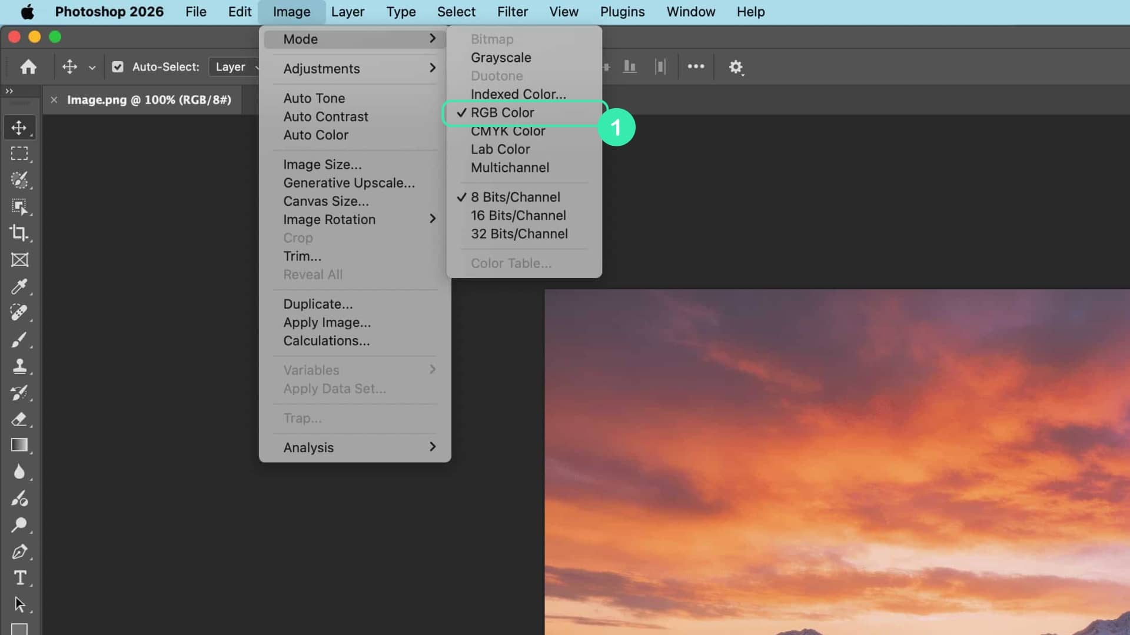Open the File menu
1130x635 pixels.
coord(195,12)
